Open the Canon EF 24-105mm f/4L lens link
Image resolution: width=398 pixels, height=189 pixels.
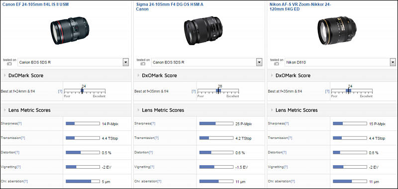coord(35,4)
